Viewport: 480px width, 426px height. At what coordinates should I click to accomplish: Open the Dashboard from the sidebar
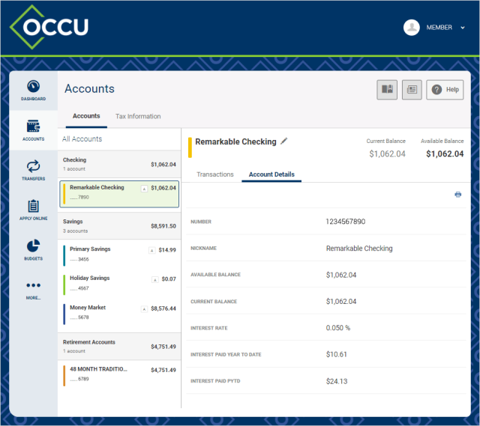pyautogui.click(x=33, y=91)
